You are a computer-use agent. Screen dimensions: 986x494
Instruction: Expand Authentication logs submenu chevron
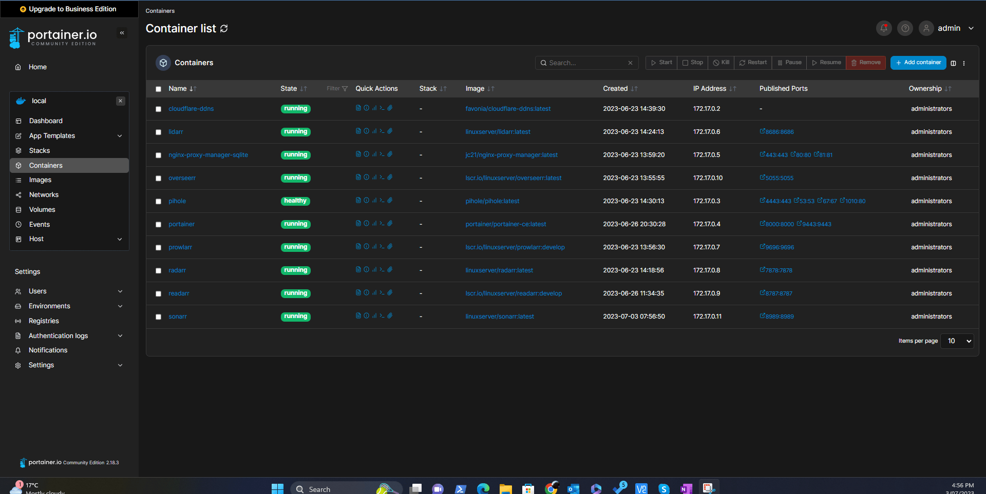[120, 336]
